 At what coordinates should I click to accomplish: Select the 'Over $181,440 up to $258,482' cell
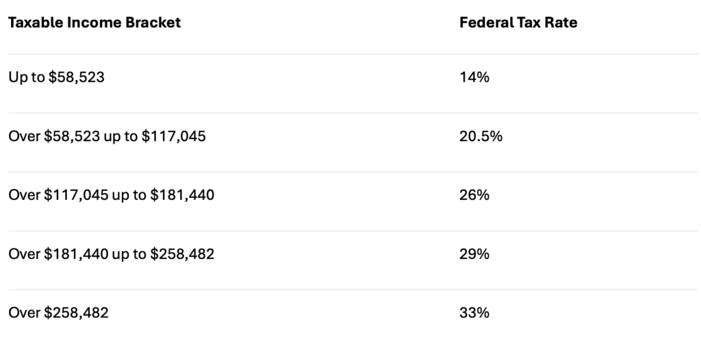pos(112,255)
